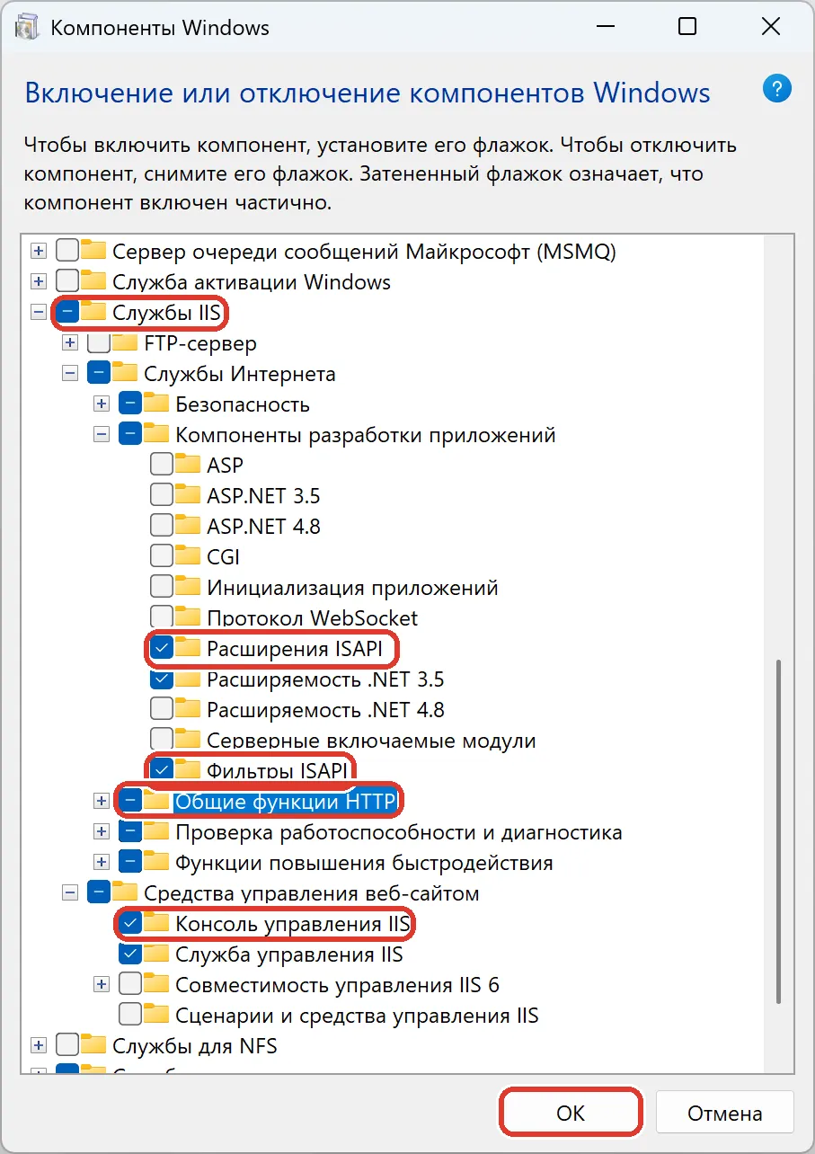
Task: Expand the MSMQ server node
Action: (x=39, y=251)
